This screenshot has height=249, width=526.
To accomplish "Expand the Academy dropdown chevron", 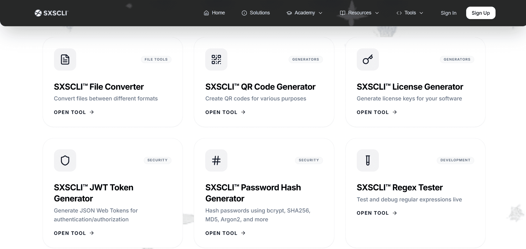I will [x=320, y=13].
